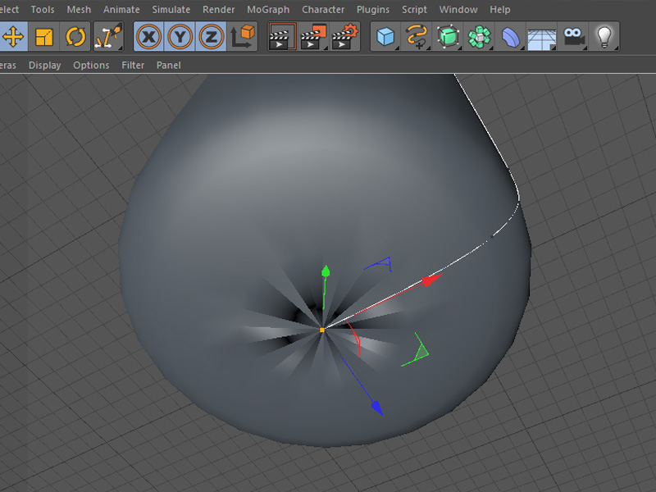The height and width of the screenshot is (492, 656).
Task: Open the Window menu
Action: [x=458, y=9]
